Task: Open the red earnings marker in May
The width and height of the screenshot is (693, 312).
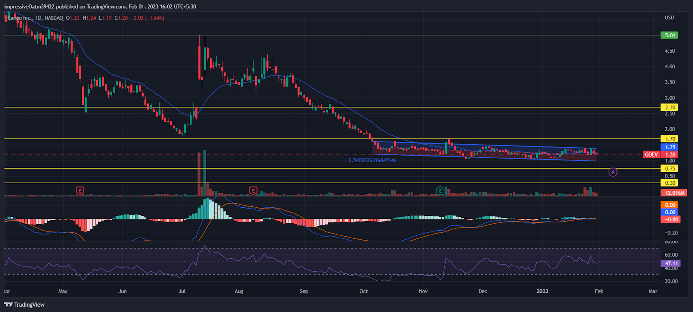Action: (80, 190)
